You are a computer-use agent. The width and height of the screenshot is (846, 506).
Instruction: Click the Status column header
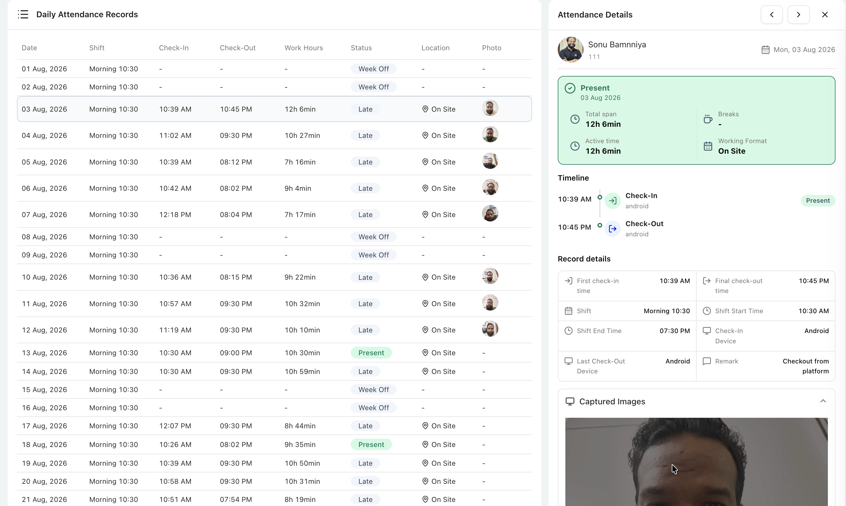click(x=361, y=48)
